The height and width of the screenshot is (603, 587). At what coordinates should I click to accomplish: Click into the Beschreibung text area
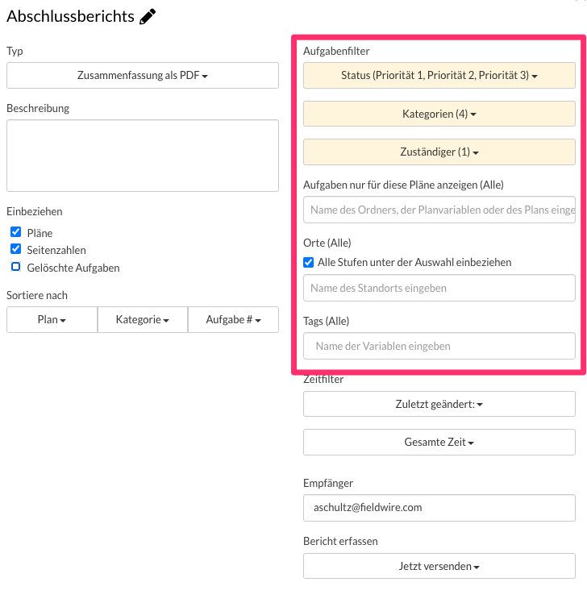coord(143,156)
